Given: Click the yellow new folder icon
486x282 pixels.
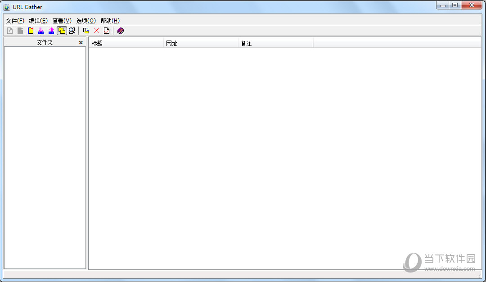Looking at the screenshot, I should pyautogui.click(x=31, y=31).
